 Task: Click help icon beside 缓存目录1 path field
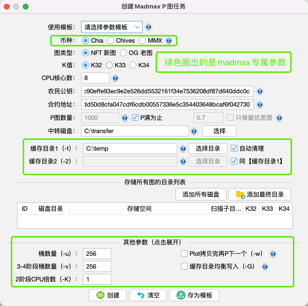[x=182, y=148]
